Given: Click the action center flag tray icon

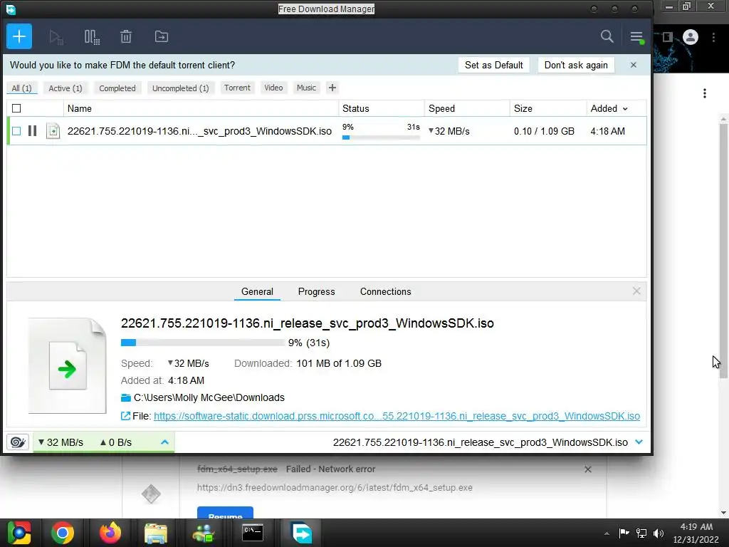Looking at the screenshot, I should tap(624, 533).
